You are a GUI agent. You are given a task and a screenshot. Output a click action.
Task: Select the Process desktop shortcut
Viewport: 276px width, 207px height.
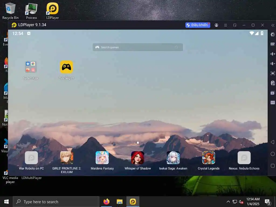click(32, 11)
